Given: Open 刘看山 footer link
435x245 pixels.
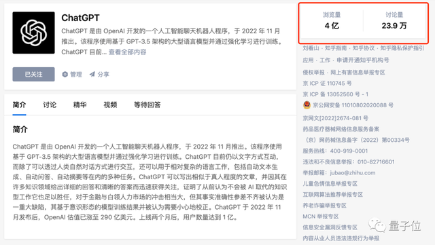Looking at the screenshot, I should coord(311,48).
